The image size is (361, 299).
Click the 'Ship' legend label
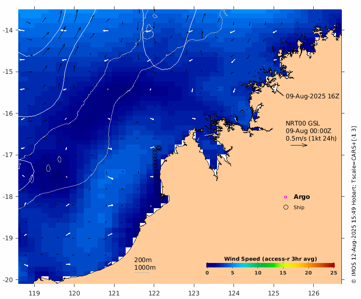[299, 207]
